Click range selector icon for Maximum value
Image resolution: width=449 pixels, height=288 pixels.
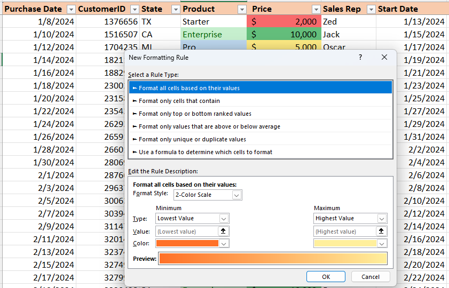click(x=381, y=231)
